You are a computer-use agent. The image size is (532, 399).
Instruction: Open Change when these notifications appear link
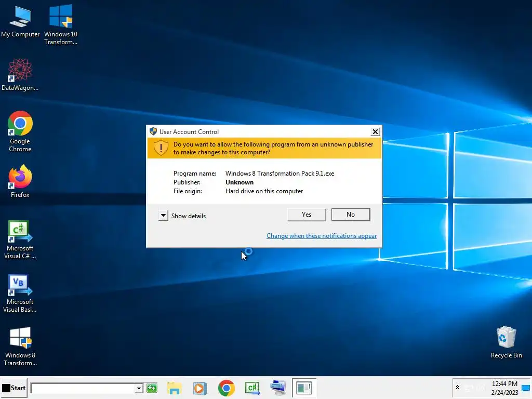321,236
